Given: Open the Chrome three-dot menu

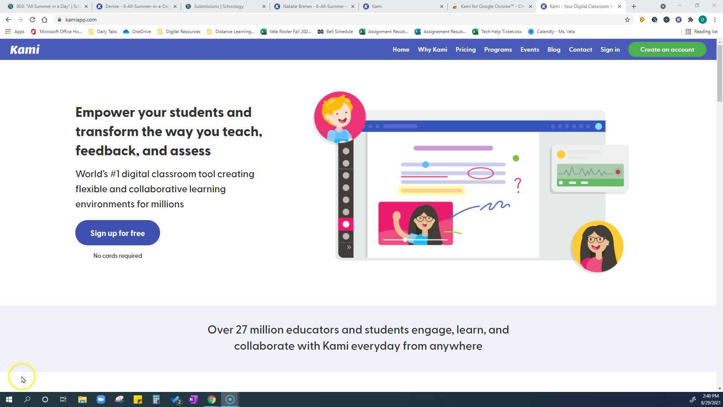Looking at the screenshot, I should pyautogui.click(x=715, y=20).
